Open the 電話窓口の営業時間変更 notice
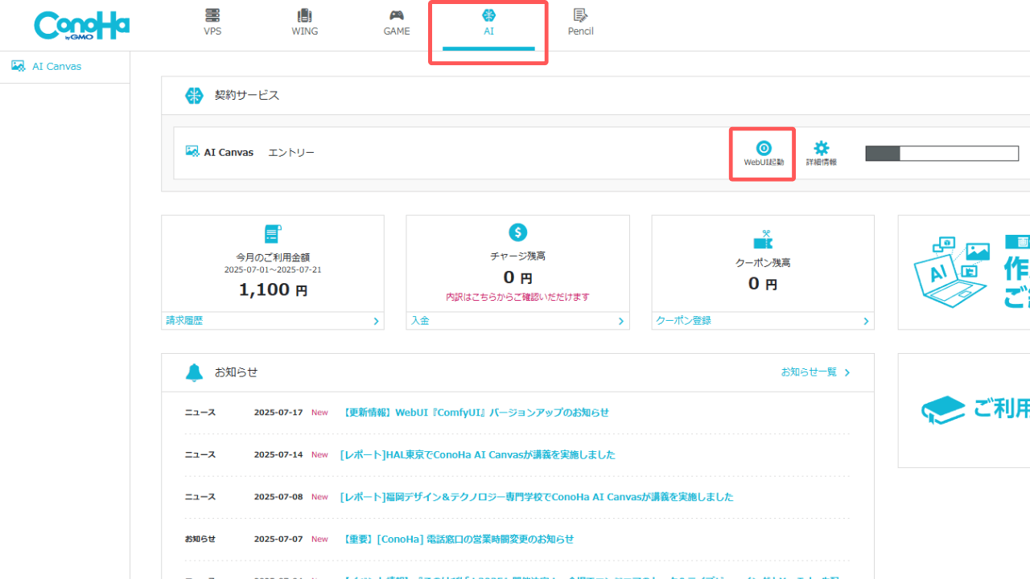 (x=457, y=540)
